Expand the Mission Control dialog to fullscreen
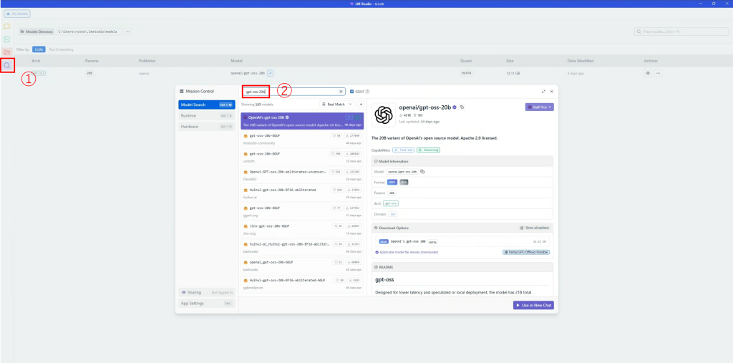This screenshot has height=363, width=733. coord(543,92)
